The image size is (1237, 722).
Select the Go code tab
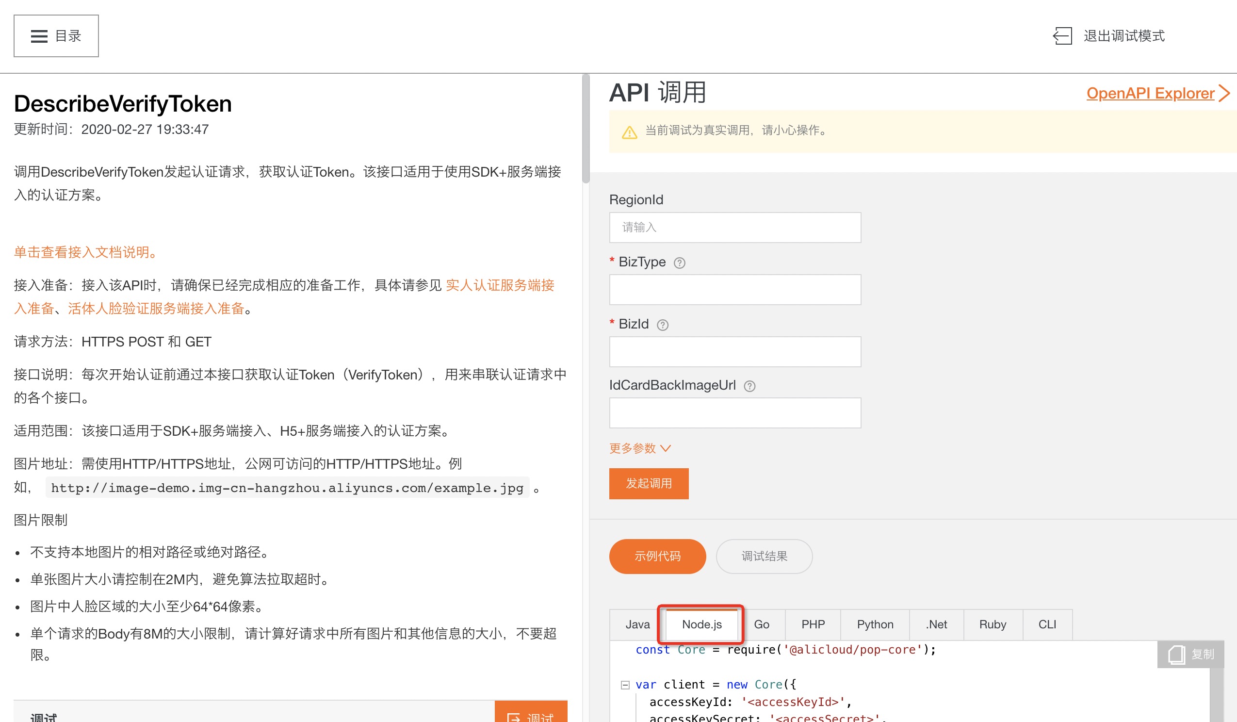click(x=761, y=625)
